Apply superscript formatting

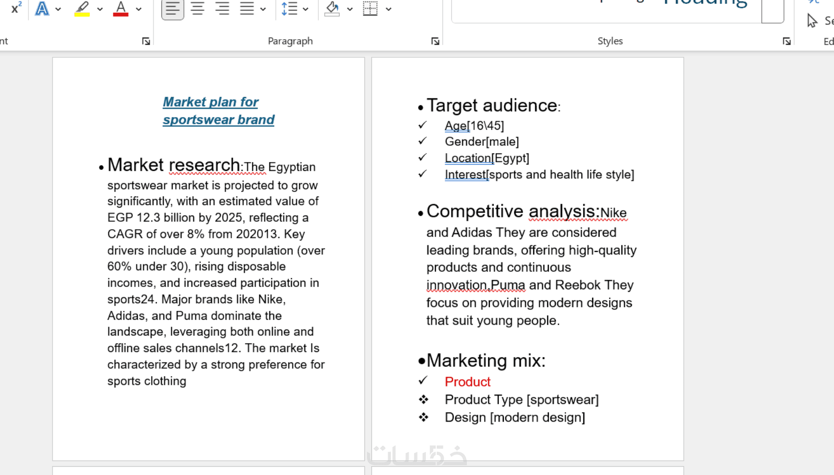(x=16, y=8)
